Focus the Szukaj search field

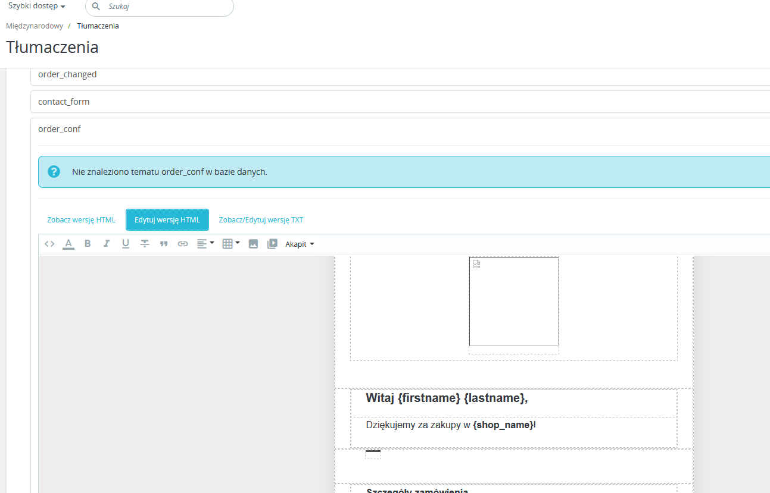160,7
